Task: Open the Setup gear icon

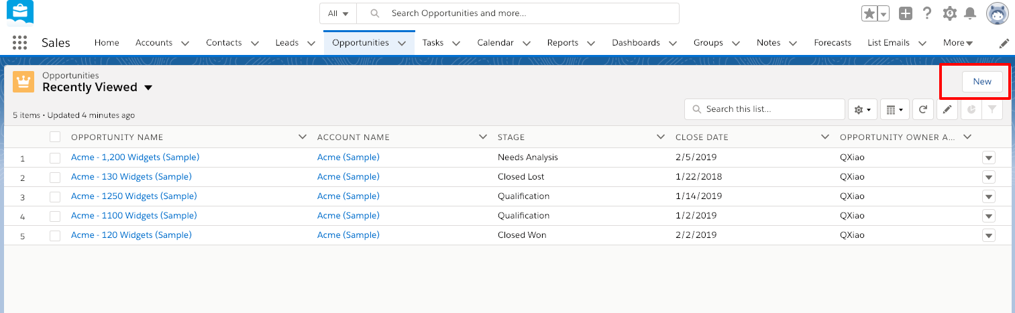Action: 949,13
